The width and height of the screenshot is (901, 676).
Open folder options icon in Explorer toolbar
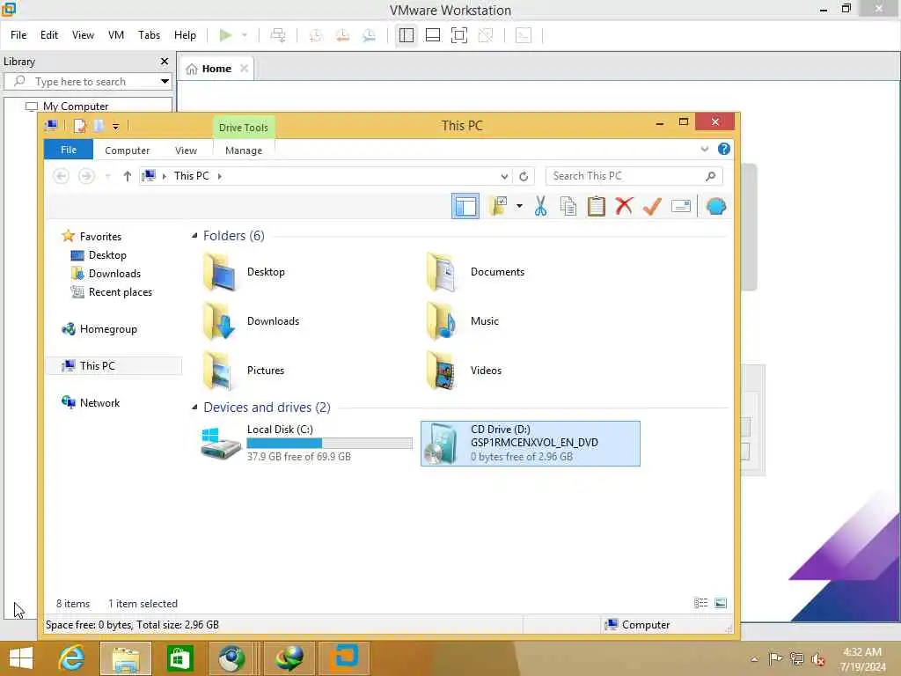[x=498, y=206]
